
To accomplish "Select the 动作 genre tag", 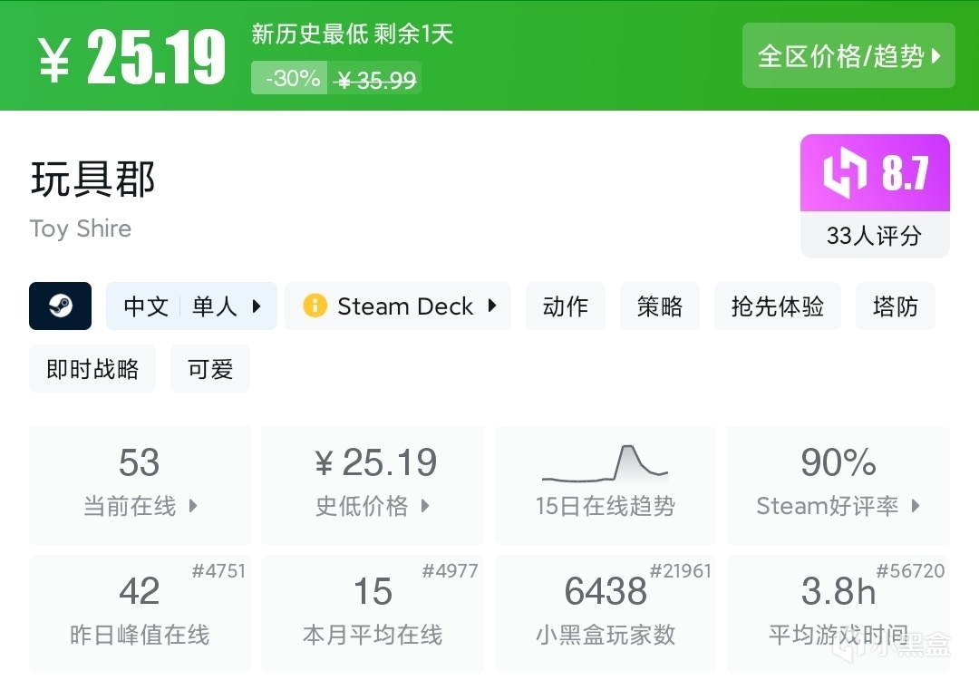I will pos(566,306).
